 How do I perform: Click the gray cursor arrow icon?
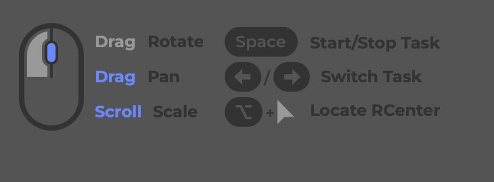click(284, 113)
